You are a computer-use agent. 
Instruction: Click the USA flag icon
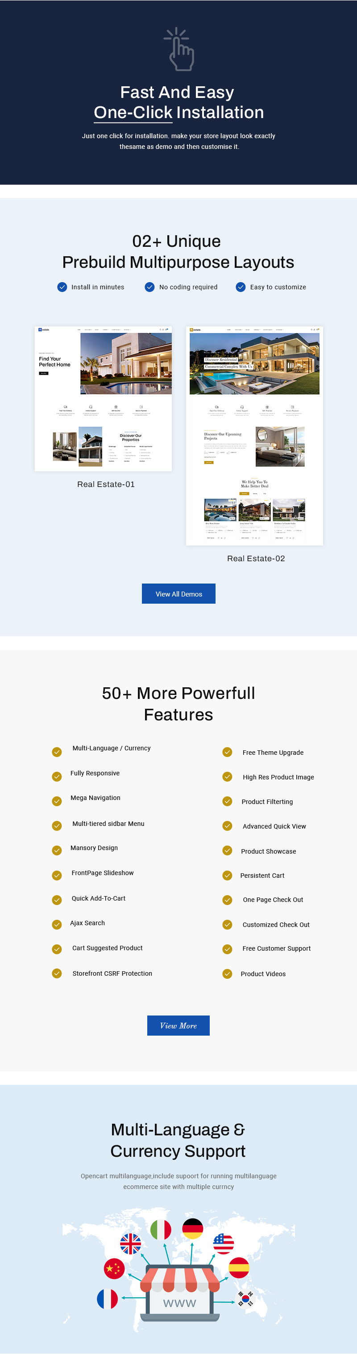pos(224,1244)
